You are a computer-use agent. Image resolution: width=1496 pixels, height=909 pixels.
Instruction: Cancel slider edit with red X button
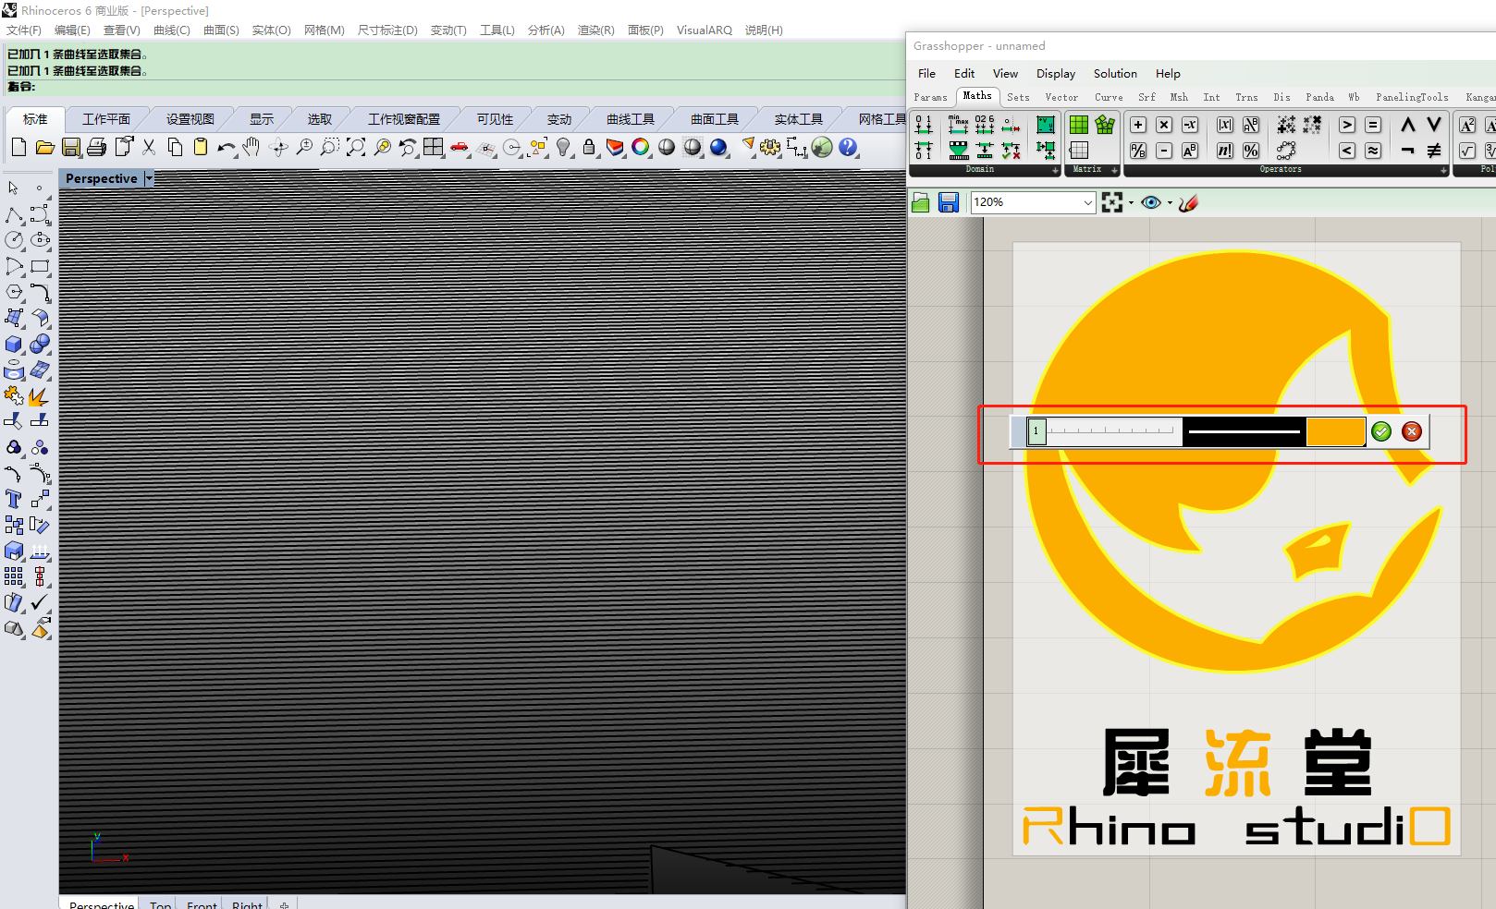pos(1412,431)
